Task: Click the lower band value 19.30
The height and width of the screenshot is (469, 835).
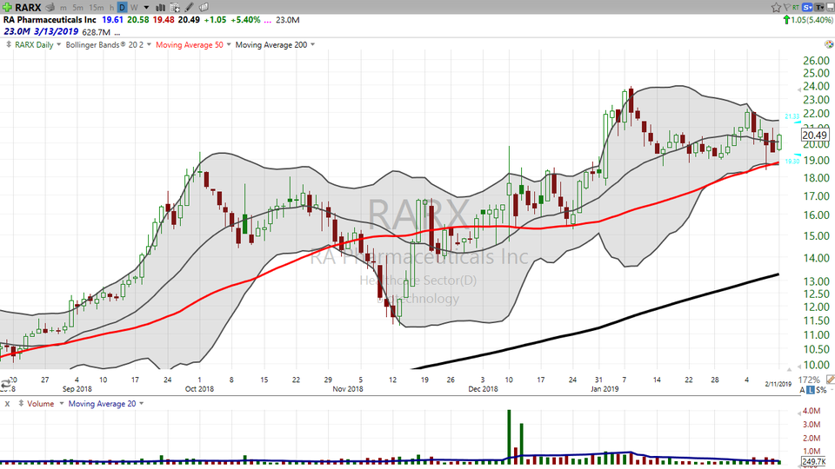Action: [792, 162]
